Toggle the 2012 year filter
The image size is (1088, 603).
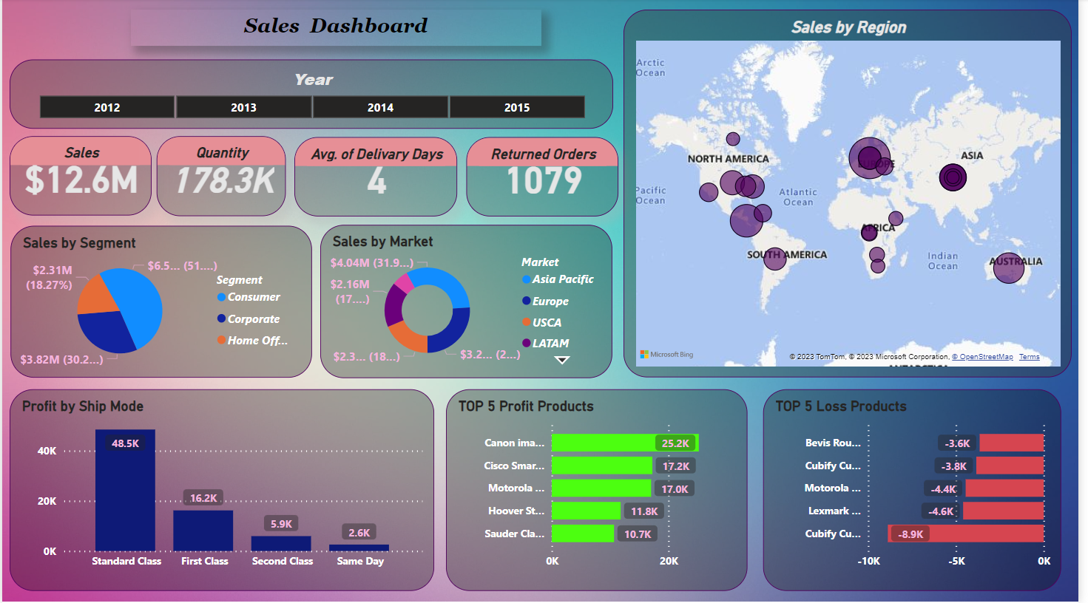pyautogui.click(x=107, y=107)
